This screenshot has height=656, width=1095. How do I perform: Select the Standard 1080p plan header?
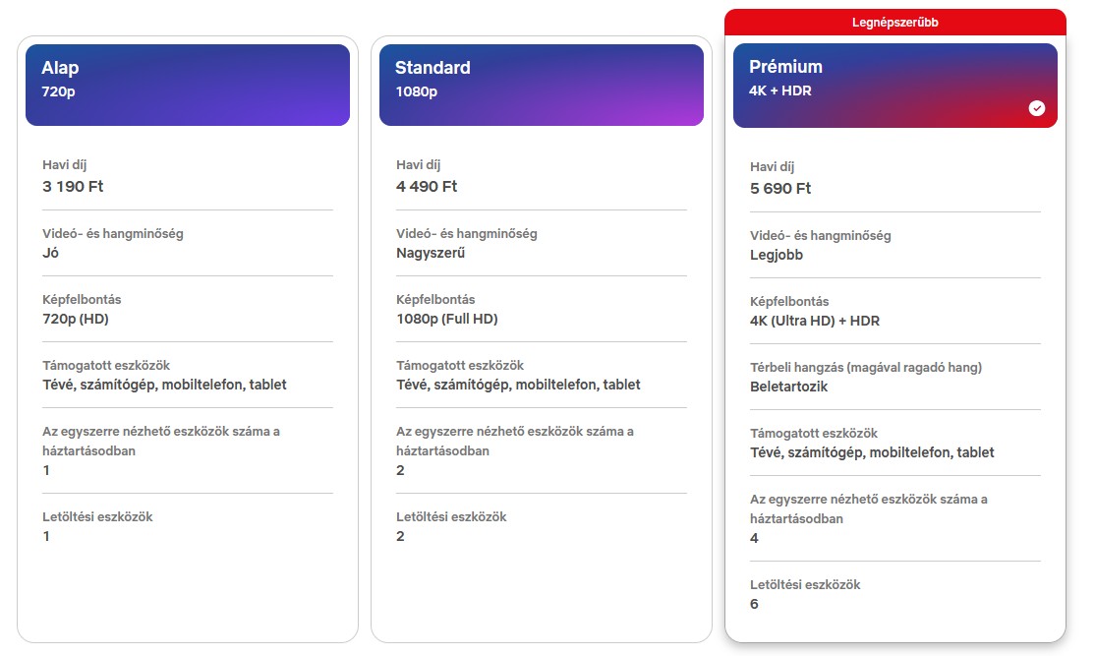pos(541,85)
